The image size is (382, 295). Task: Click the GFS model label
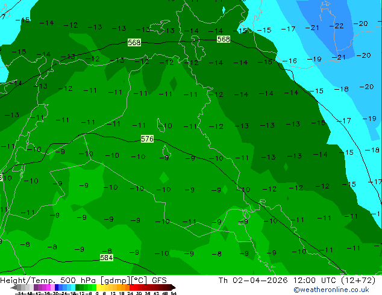tap(159, 281)
